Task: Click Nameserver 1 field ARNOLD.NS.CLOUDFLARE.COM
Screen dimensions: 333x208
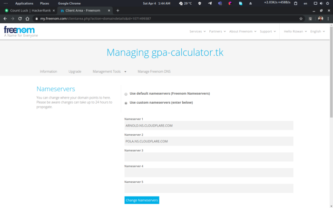Action: click(x=209, y=126)
